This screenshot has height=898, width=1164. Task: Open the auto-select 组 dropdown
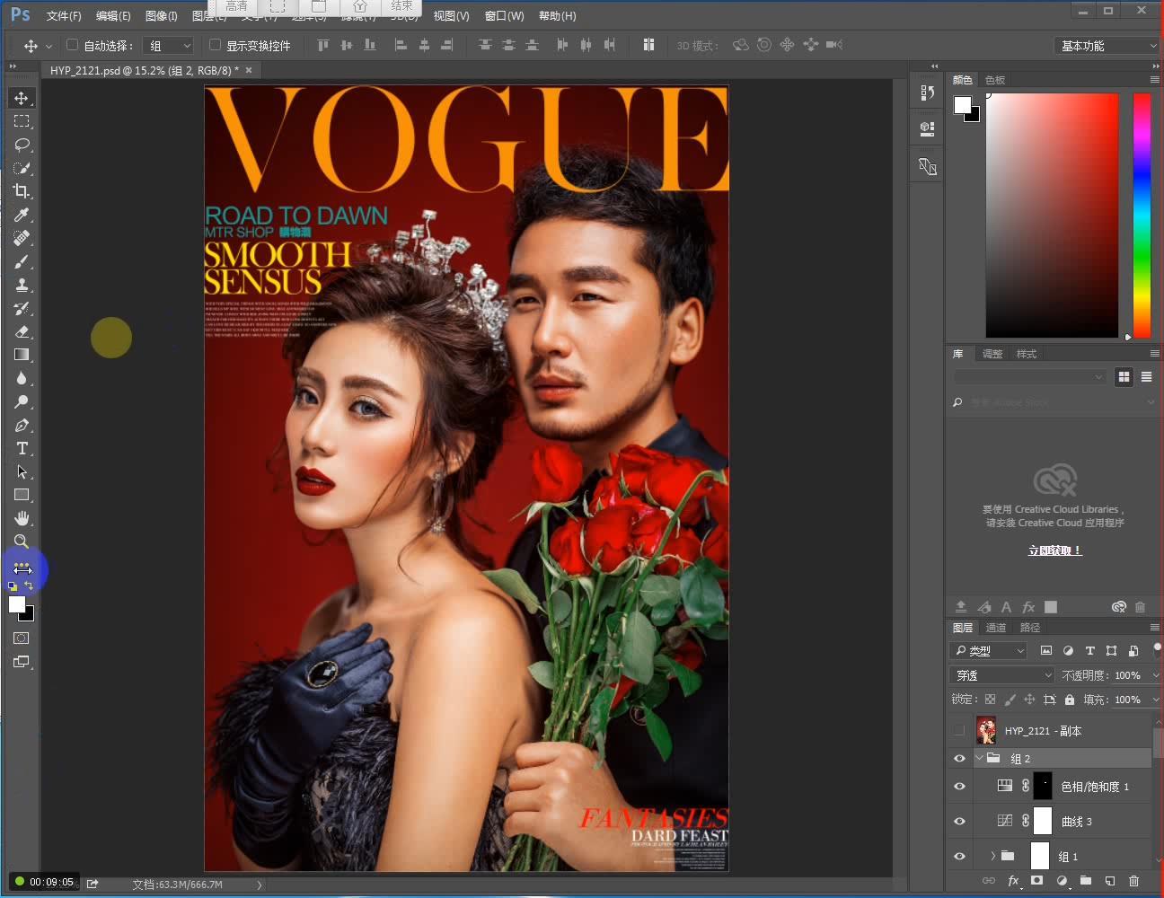pyautogui.click(x=169, y=46)
